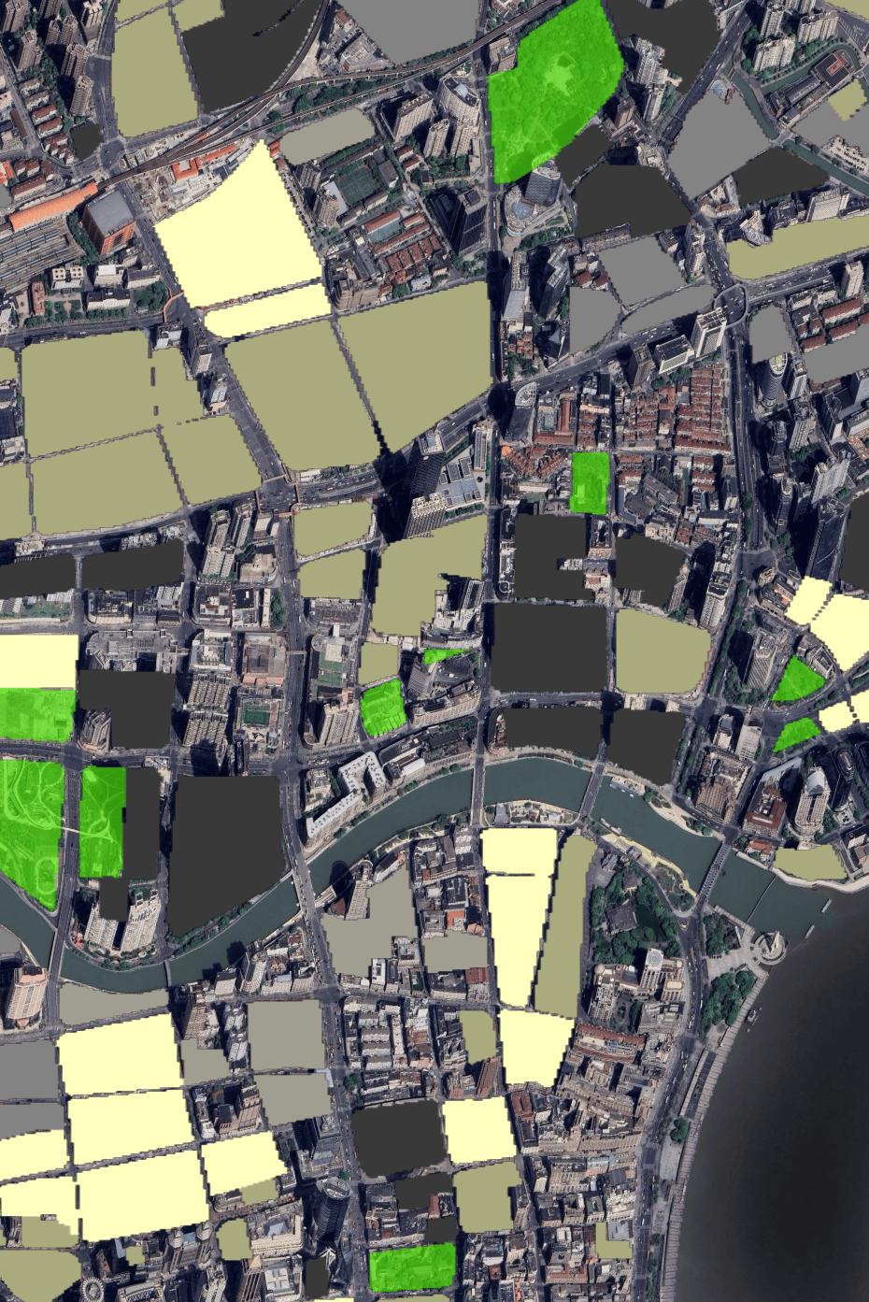Select the small green rectangle among red-roofed buildings

590,481
